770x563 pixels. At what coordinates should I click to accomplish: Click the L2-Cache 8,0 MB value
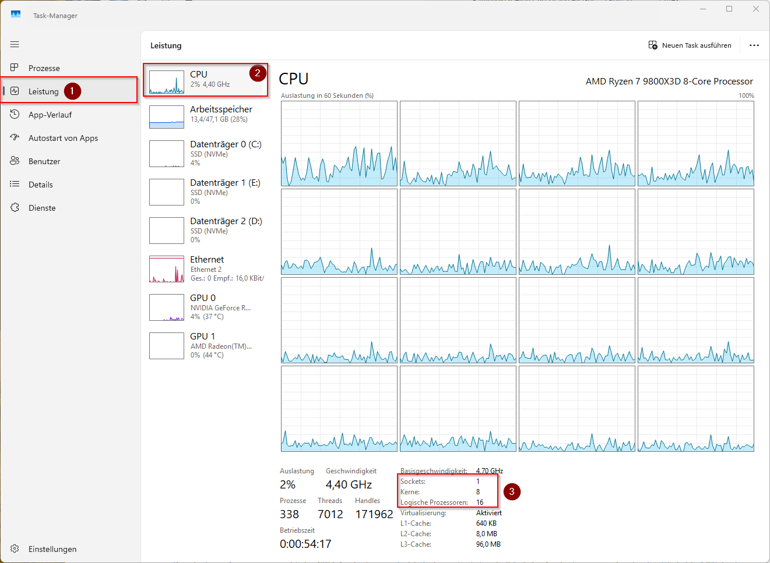487,534
